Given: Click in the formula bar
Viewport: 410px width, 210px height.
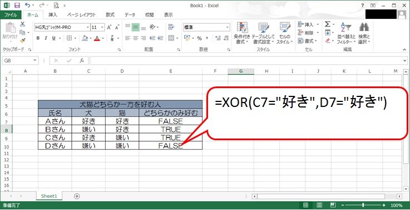Looking at the screenshot, I should pos(246,60).
